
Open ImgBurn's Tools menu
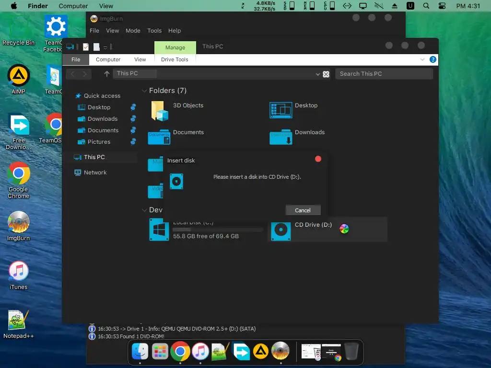point(154,31)
